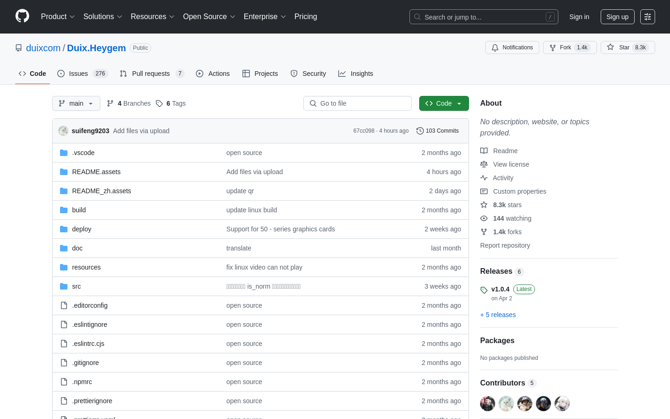The height and width of the screenshot is (419, 670).
Task: Focus the Search or jump to field
Action: pos(484,17)
